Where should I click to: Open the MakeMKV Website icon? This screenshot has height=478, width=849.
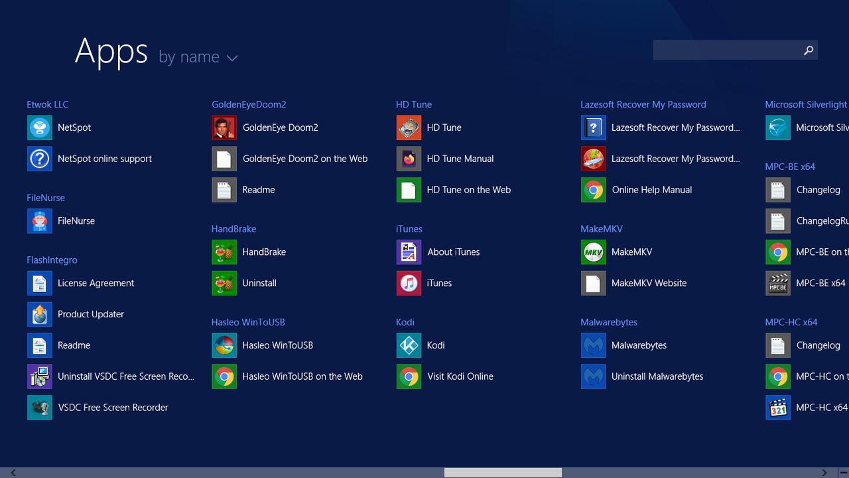(593, 283)
